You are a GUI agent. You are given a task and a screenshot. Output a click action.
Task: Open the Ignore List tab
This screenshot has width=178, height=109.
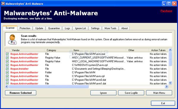click(x=80, y=28)
